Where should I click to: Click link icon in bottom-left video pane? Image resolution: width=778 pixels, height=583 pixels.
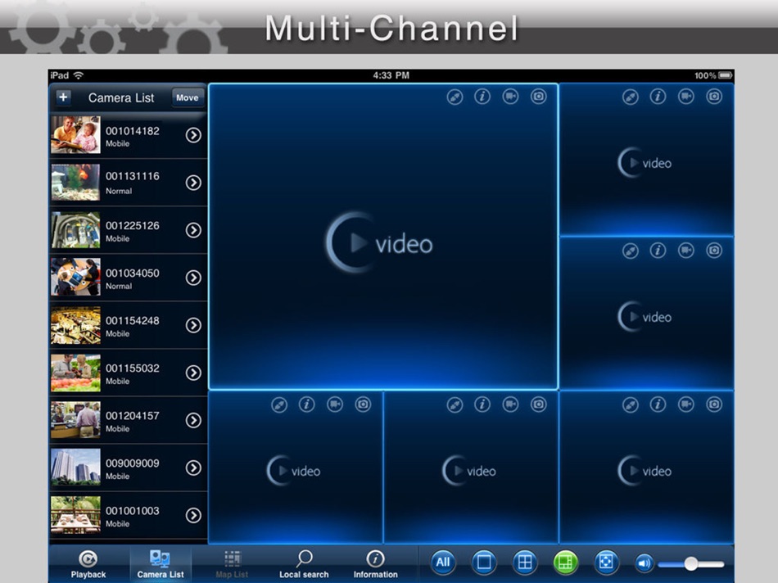278,405
